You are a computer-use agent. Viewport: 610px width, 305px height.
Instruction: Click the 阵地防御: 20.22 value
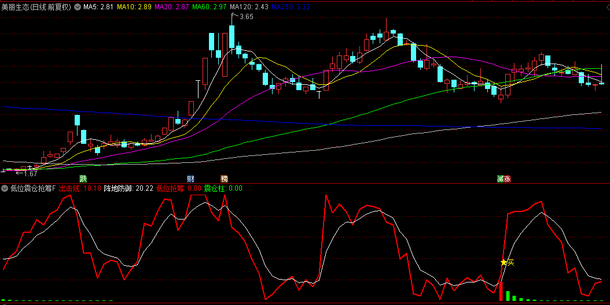pos(128,188)
